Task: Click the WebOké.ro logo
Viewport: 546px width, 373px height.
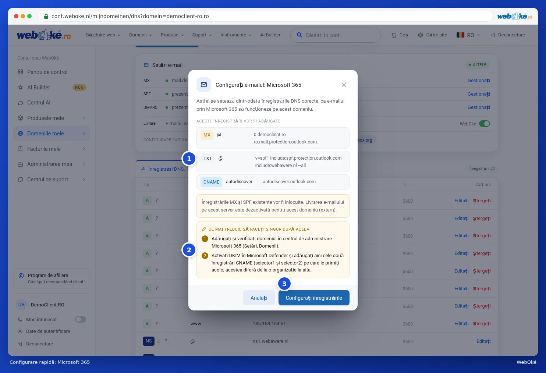Action: [x=44, y=35]
